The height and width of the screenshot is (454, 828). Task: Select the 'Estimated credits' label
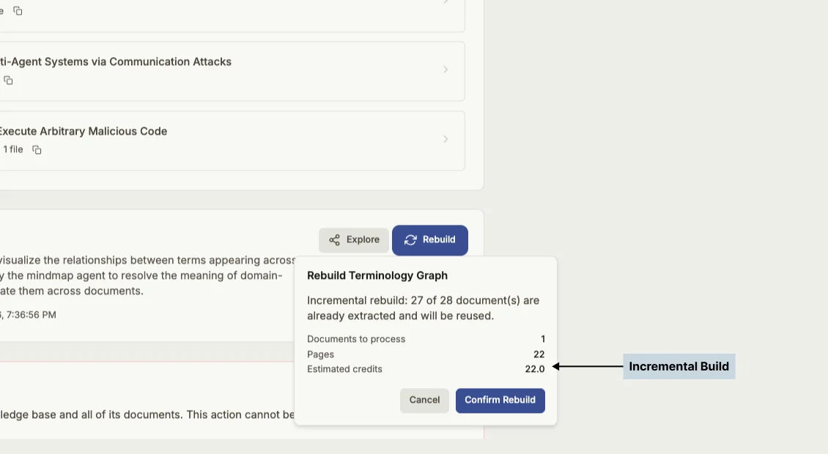point(344,369)
